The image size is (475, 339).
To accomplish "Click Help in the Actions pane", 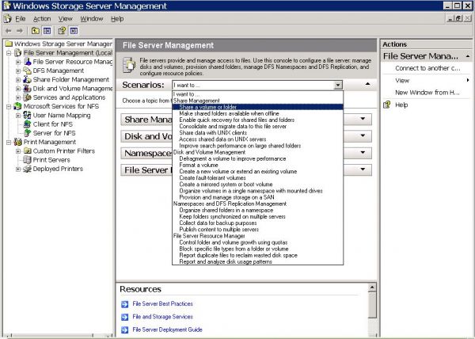I will coord(401,105).
